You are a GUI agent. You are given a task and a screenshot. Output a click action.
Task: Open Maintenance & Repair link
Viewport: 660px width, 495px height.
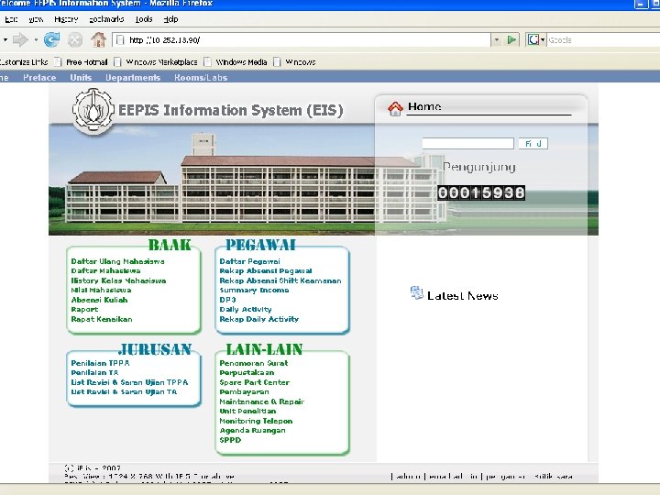pyautogui.click(x=262, y=401)
